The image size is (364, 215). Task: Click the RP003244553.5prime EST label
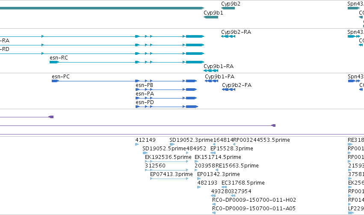click(x=261, y=140)
